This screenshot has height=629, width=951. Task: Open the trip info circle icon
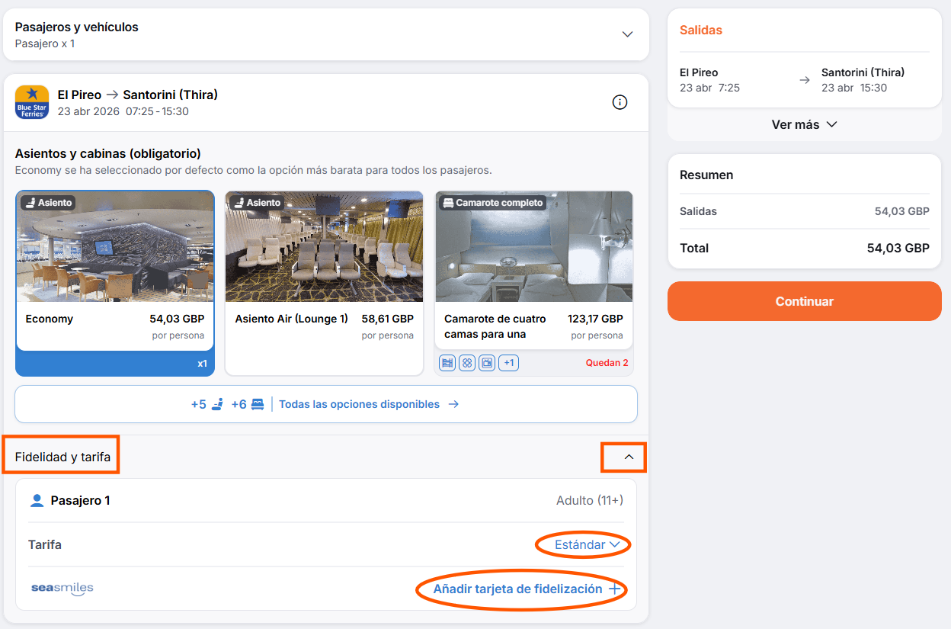coord(620,102)
